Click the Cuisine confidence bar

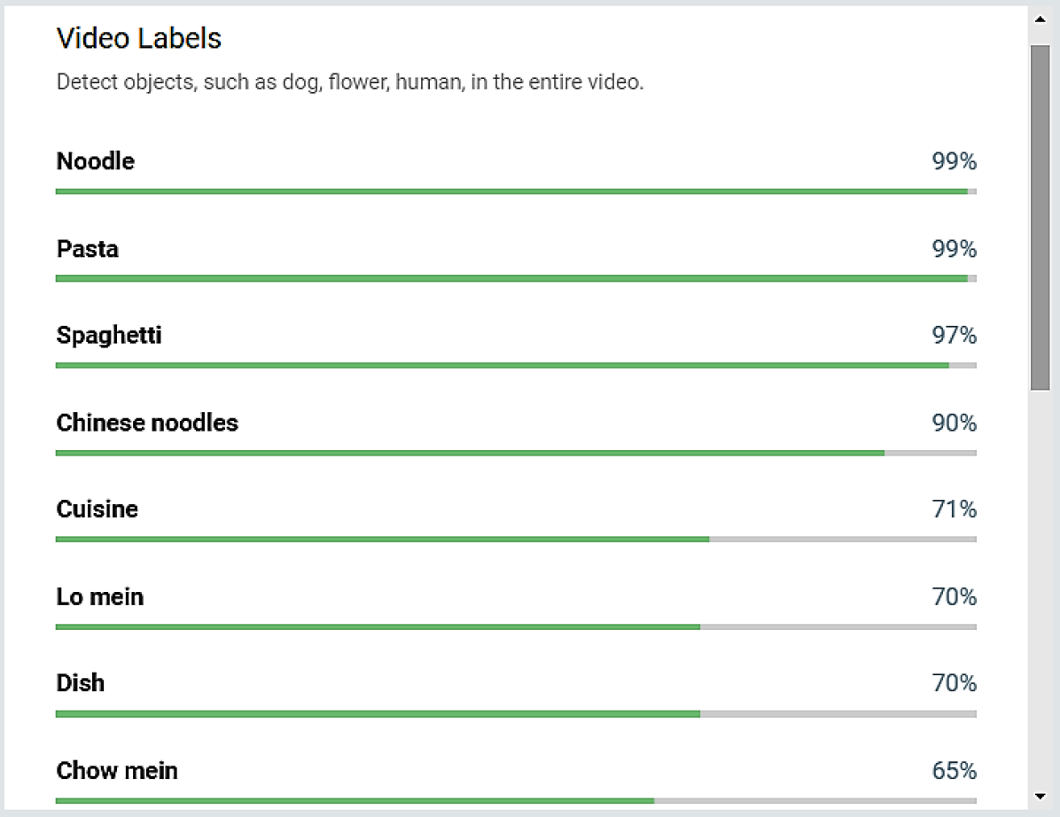coord(516,539)
